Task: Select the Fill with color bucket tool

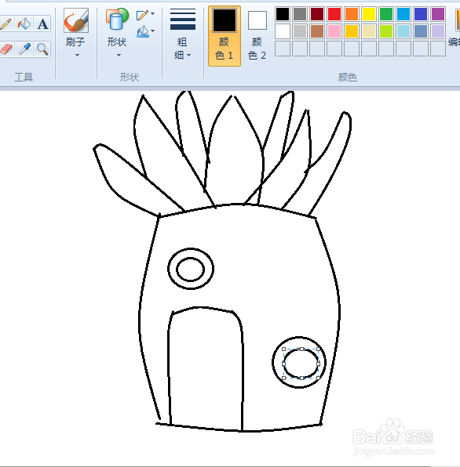Action: coord(24,24)
